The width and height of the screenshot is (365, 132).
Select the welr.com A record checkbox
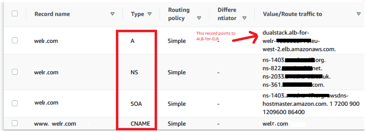coord(15,41)
